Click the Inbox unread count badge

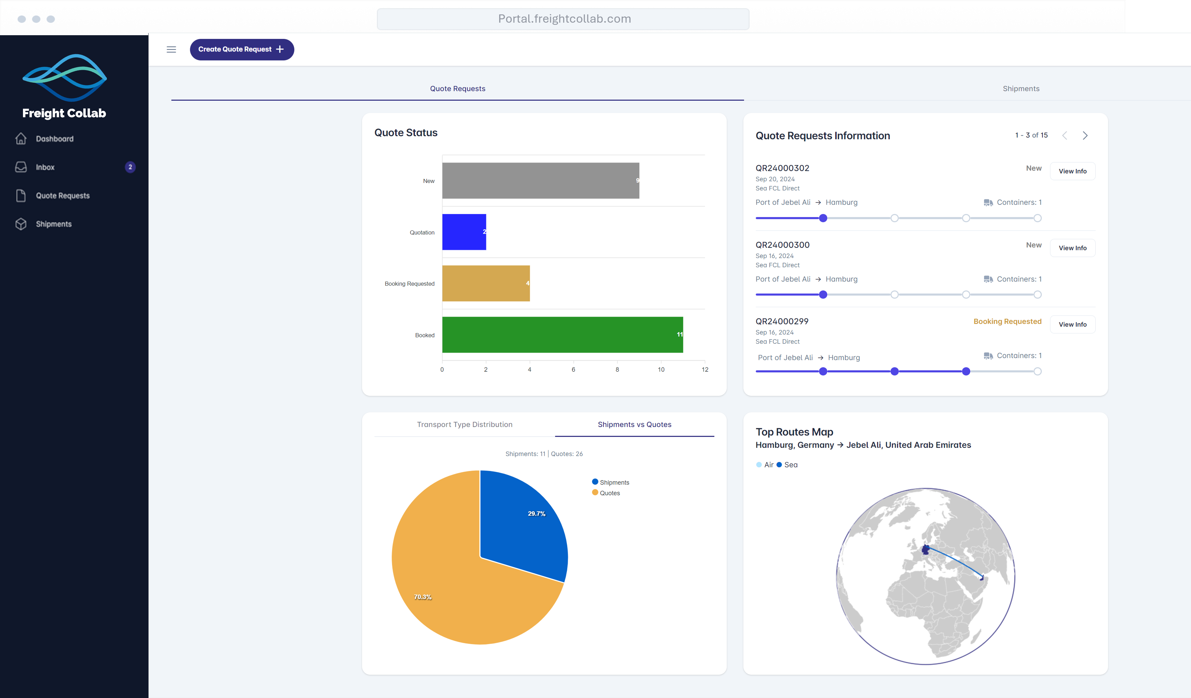point(130,167)
